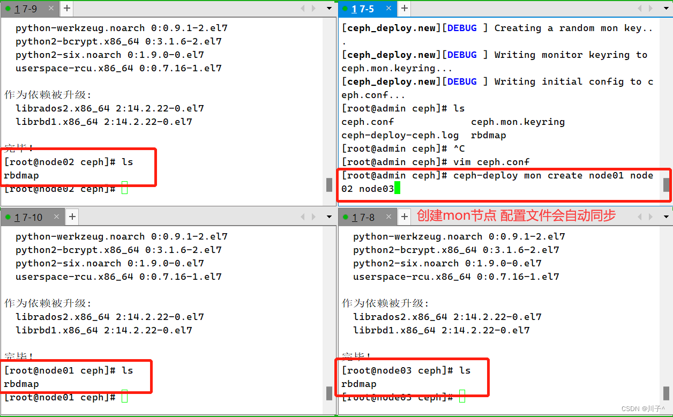Click the cursor at node01 prompt
Screen dimensions: 673x417
coord(124,397)
